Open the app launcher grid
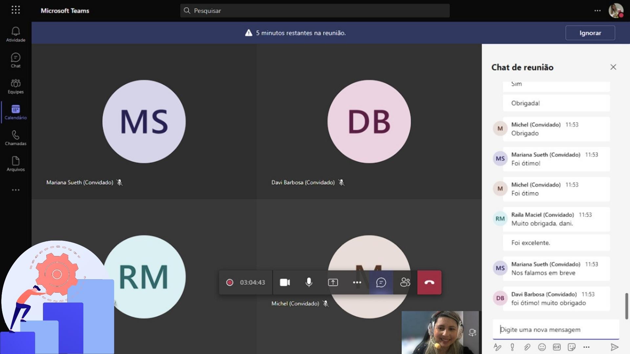The image size is (630, 354). point(15,10)
